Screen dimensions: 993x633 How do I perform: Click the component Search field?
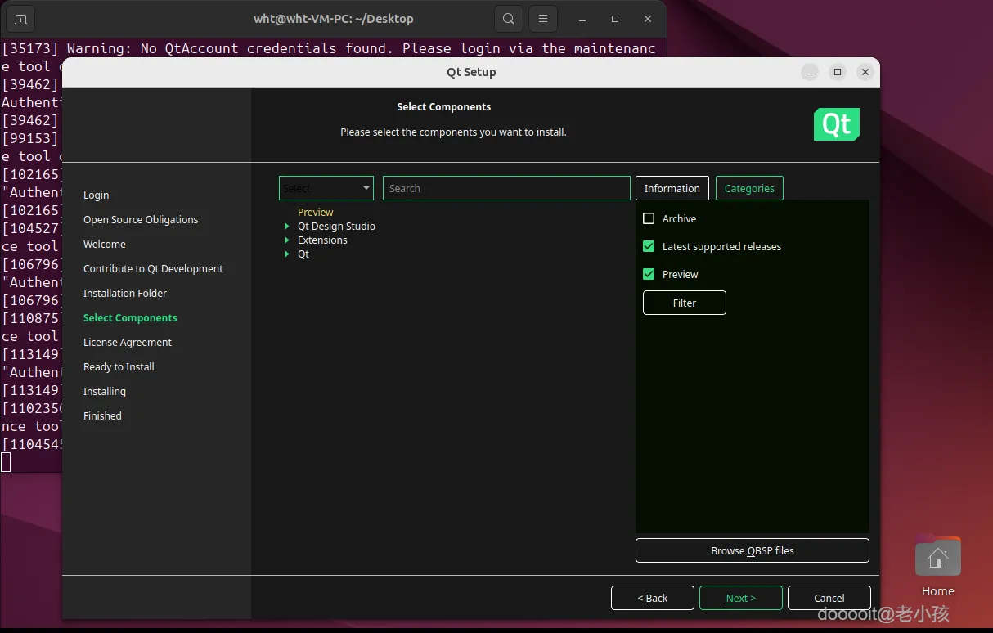point(506,188)
